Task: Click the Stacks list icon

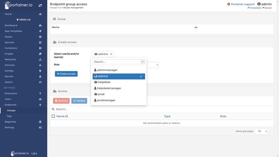Action: (x=40, y=37)
